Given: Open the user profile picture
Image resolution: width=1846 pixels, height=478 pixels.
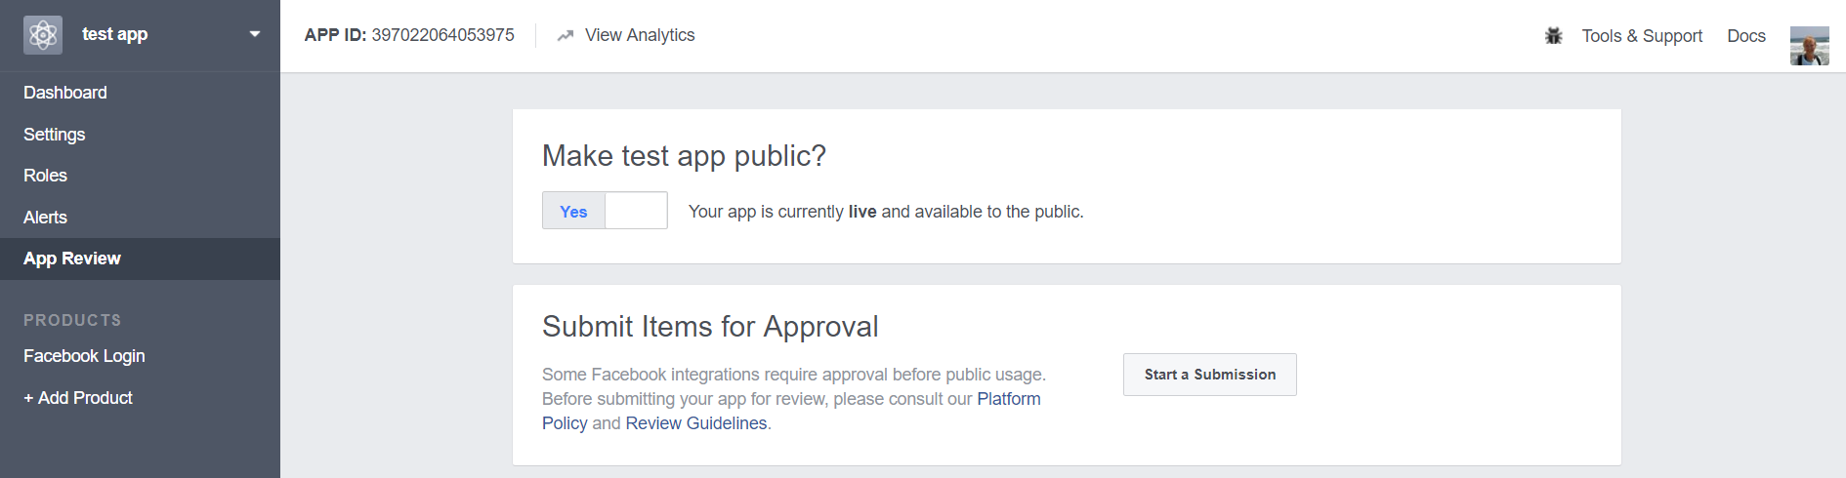Looking at the screenshot, I should (1809, 46).
